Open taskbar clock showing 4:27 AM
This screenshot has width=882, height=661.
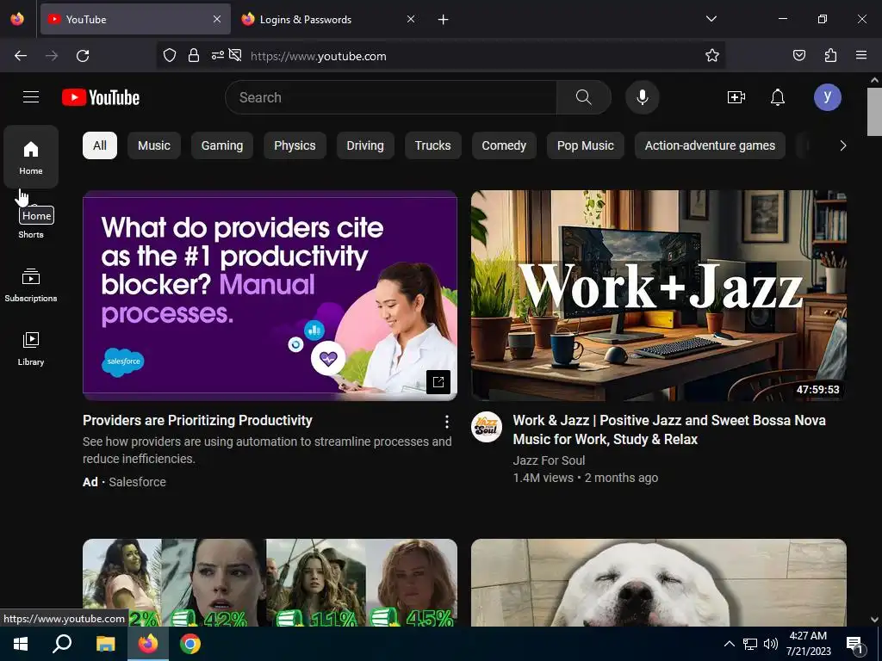pos(808,644)
